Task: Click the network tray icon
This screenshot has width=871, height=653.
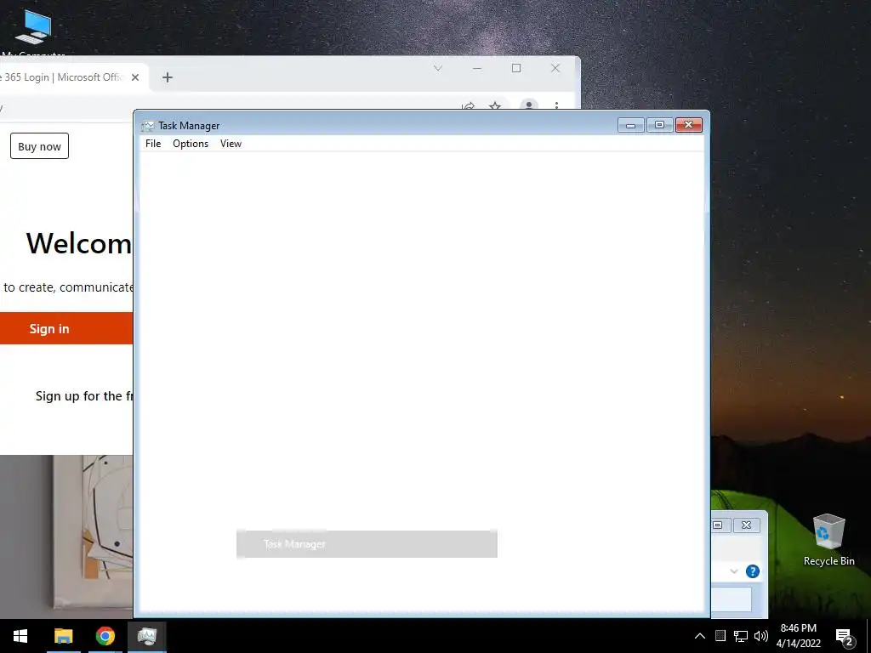Action: pyautogui.click(x=741, y=636)
